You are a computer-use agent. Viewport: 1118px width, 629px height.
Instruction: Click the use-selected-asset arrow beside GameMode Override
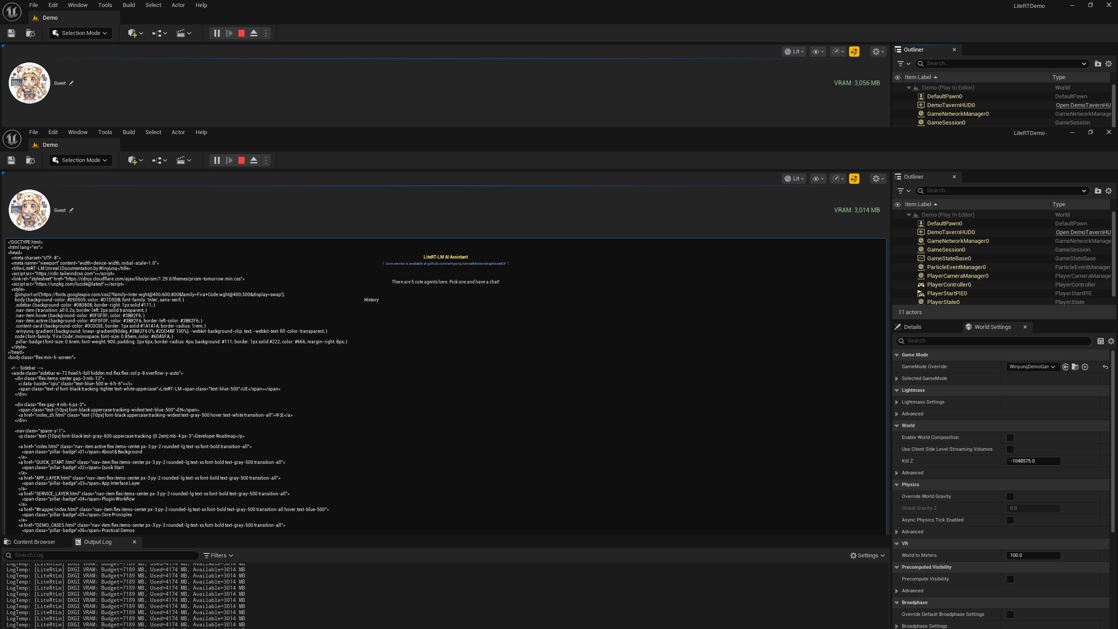coord(1066,367)
